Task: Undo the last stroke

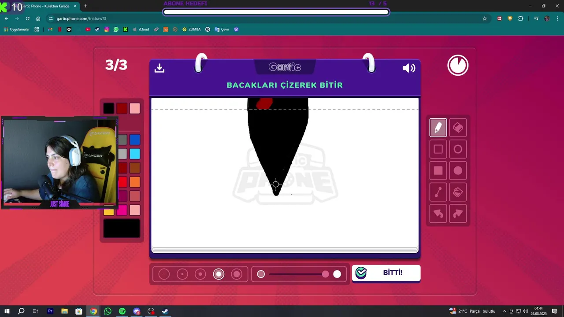Action: 438,214
